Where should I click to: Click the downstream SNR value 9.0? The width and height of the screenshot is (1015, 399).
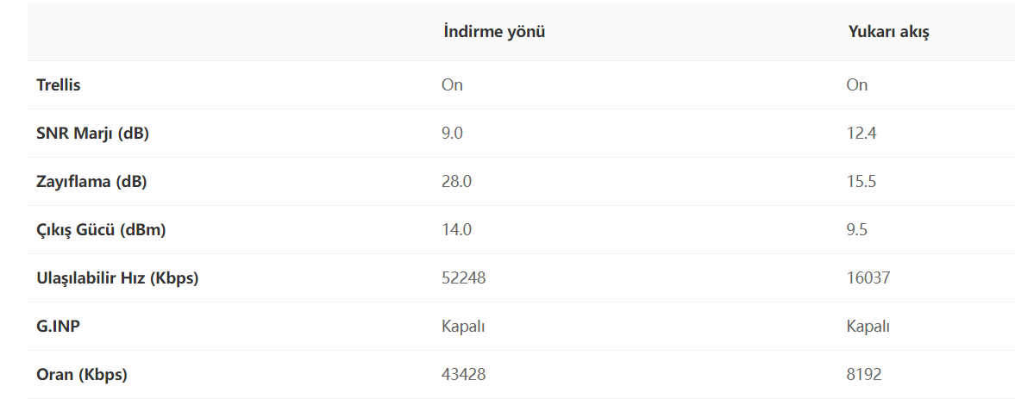pos(454,134)
